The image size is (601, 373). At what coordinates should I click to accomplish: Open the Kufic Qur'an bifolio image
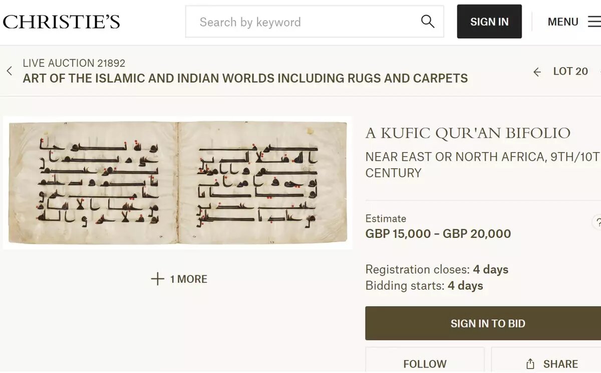(178, 183)
